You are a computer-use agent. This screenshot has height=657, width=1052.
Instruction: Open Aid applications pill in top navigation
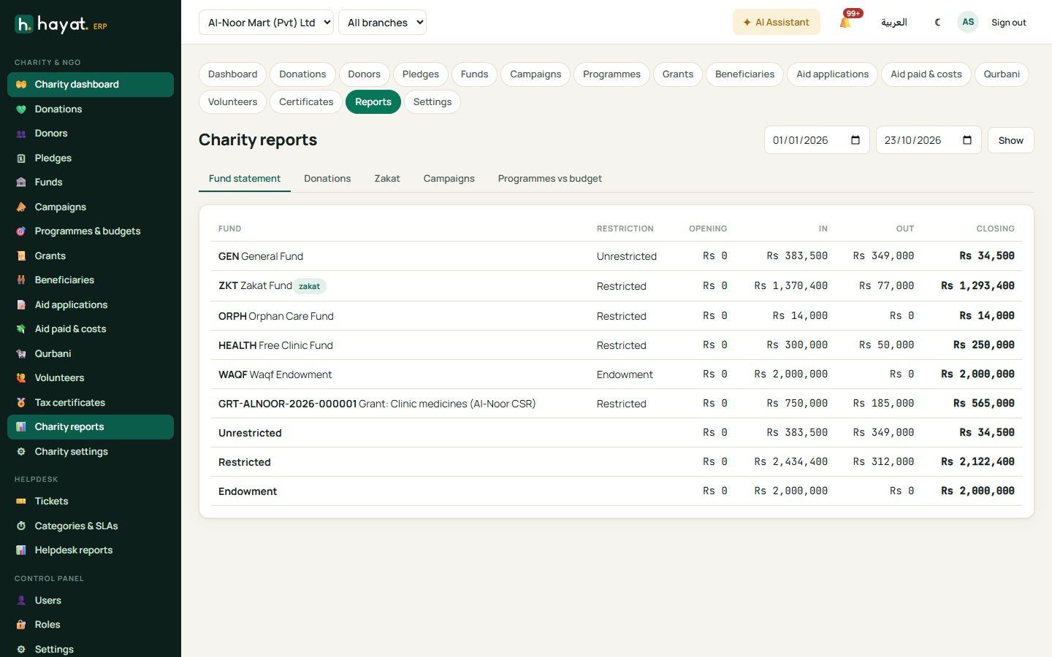(x=833, y=74)
